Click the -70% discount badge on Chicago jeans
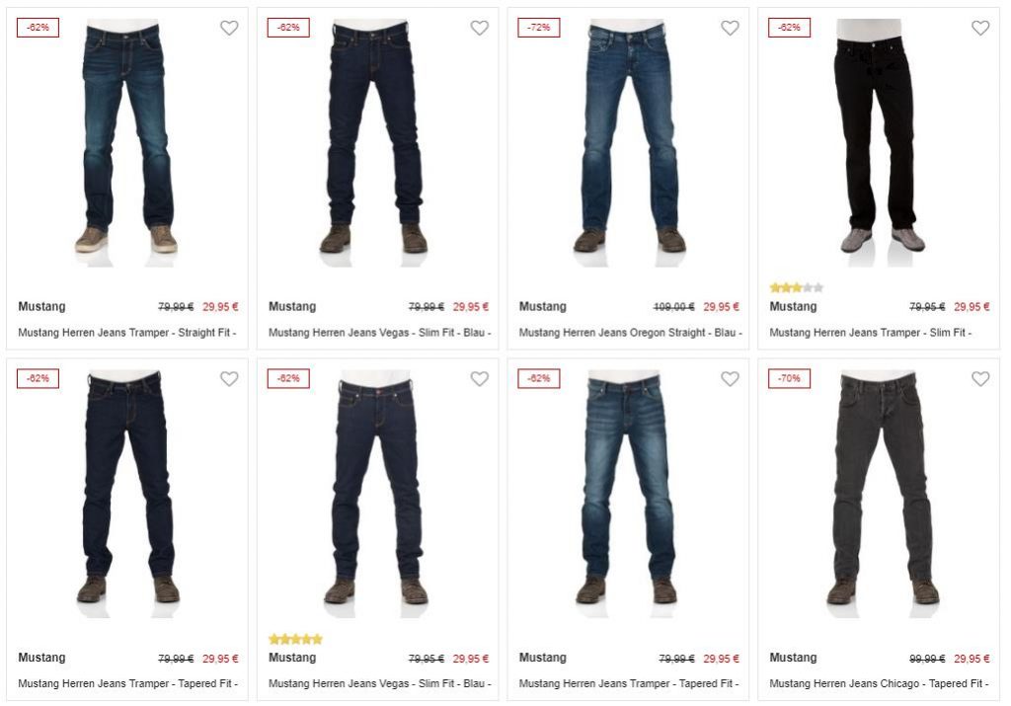The height and width of the screenshot is (706, 1011). (789, 378)
